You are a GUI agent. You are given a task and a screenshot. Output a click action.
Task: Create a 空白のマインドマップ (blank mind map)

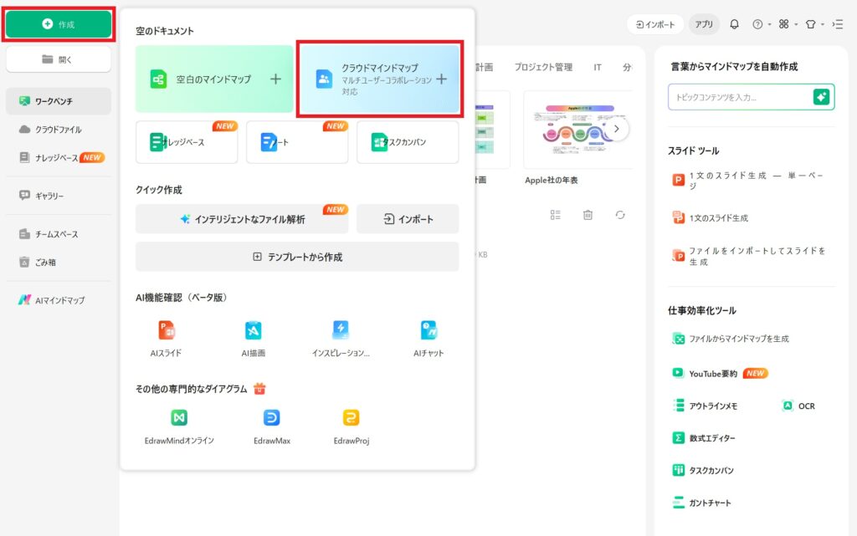click(x=214, y=79)
